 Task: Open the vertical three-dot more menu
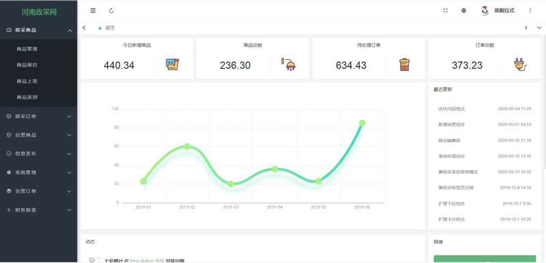click(530, 10)
